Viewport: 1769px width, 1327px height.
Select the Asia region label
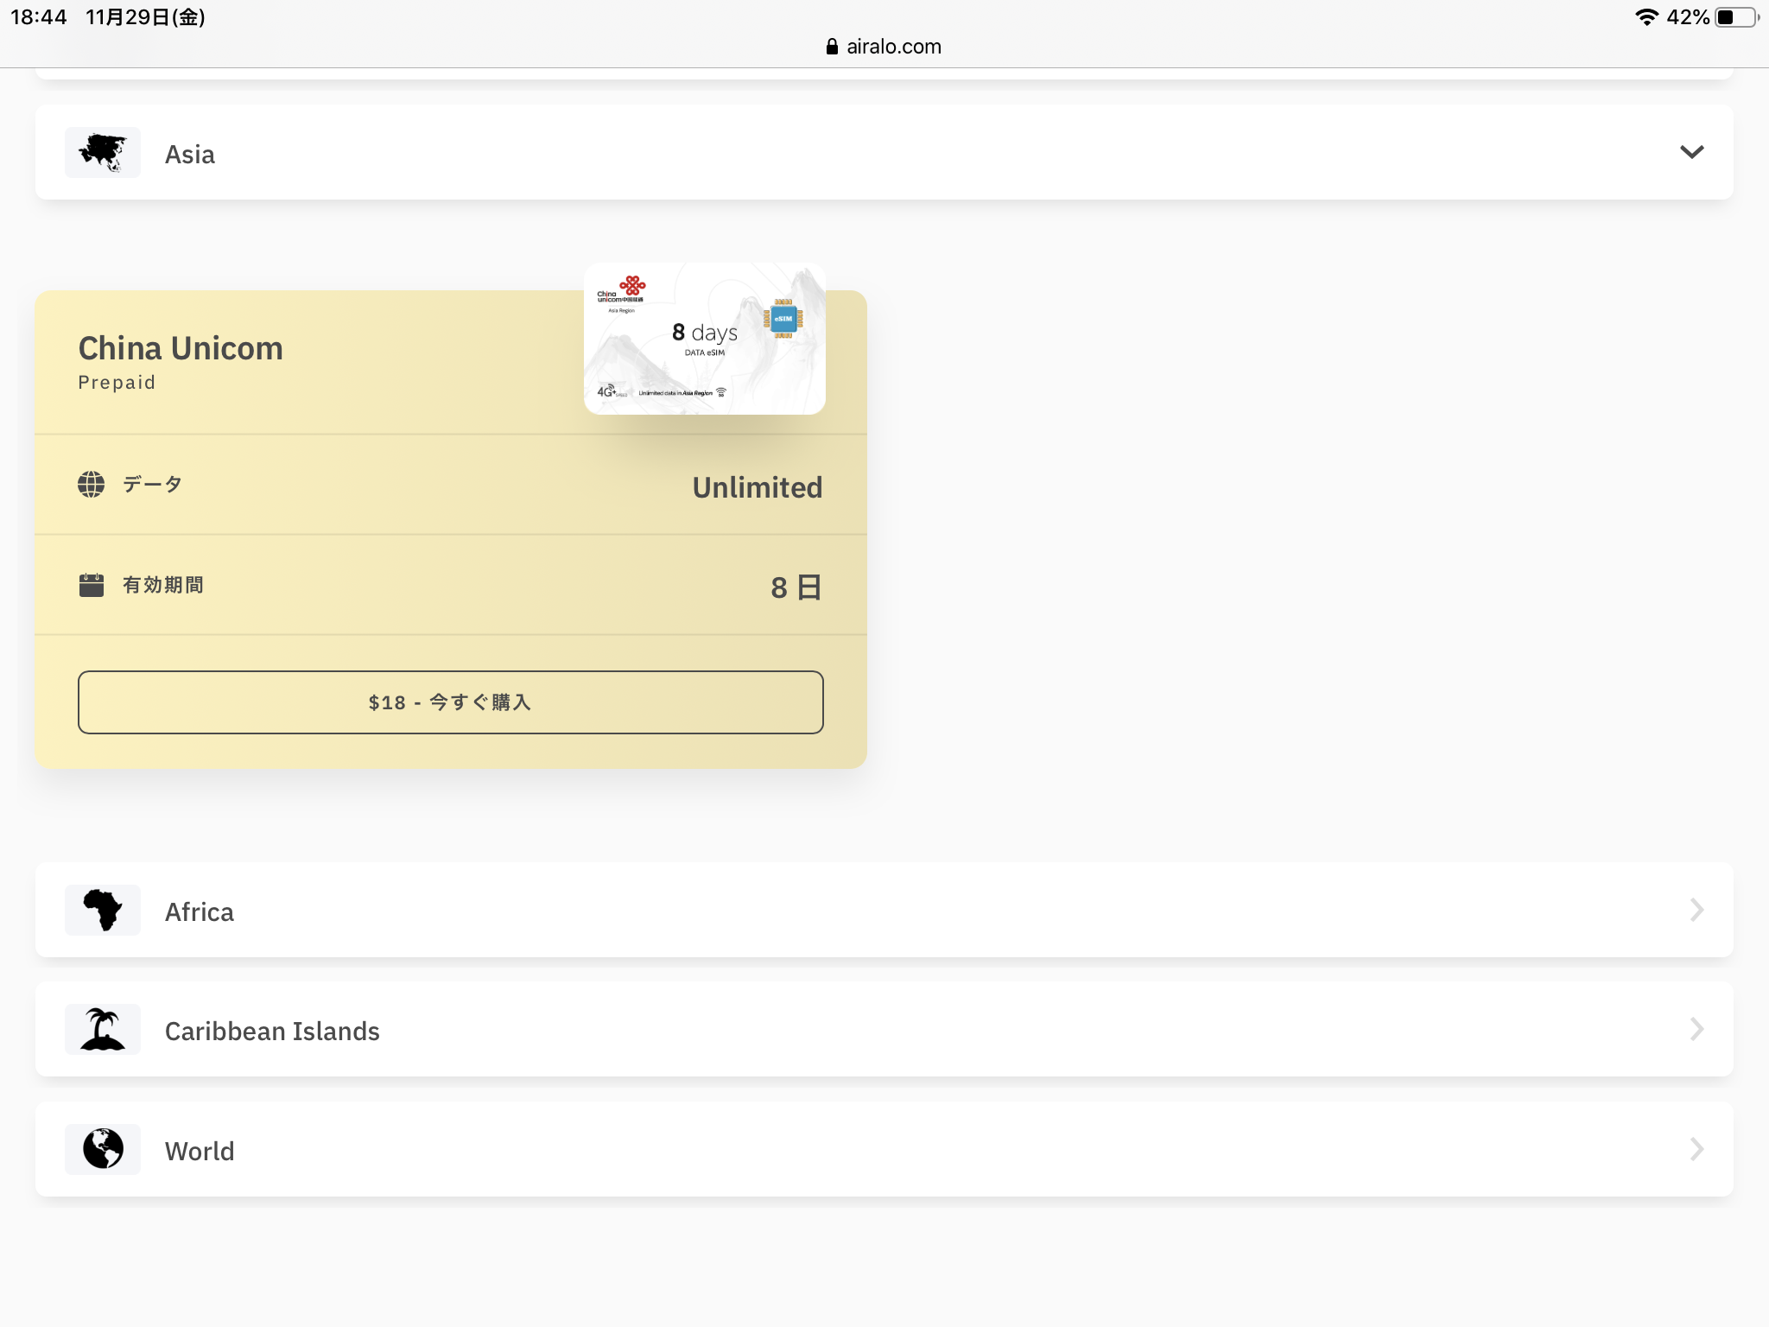(190, 155)
